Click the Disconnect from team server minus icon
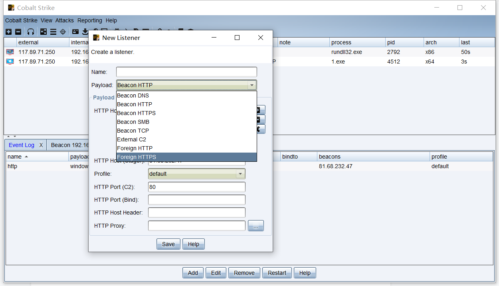The height and width of the screenshot is (286, 499). click(18, 32)
